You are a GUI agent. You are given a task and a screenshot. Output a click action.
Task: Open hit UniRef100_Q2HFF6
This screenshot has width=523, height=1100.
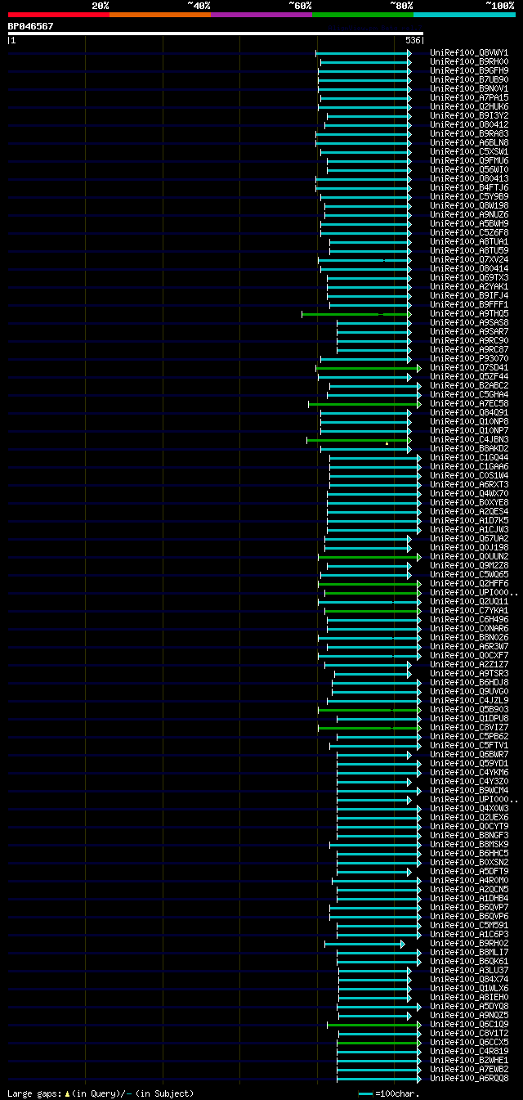point(469,583)
